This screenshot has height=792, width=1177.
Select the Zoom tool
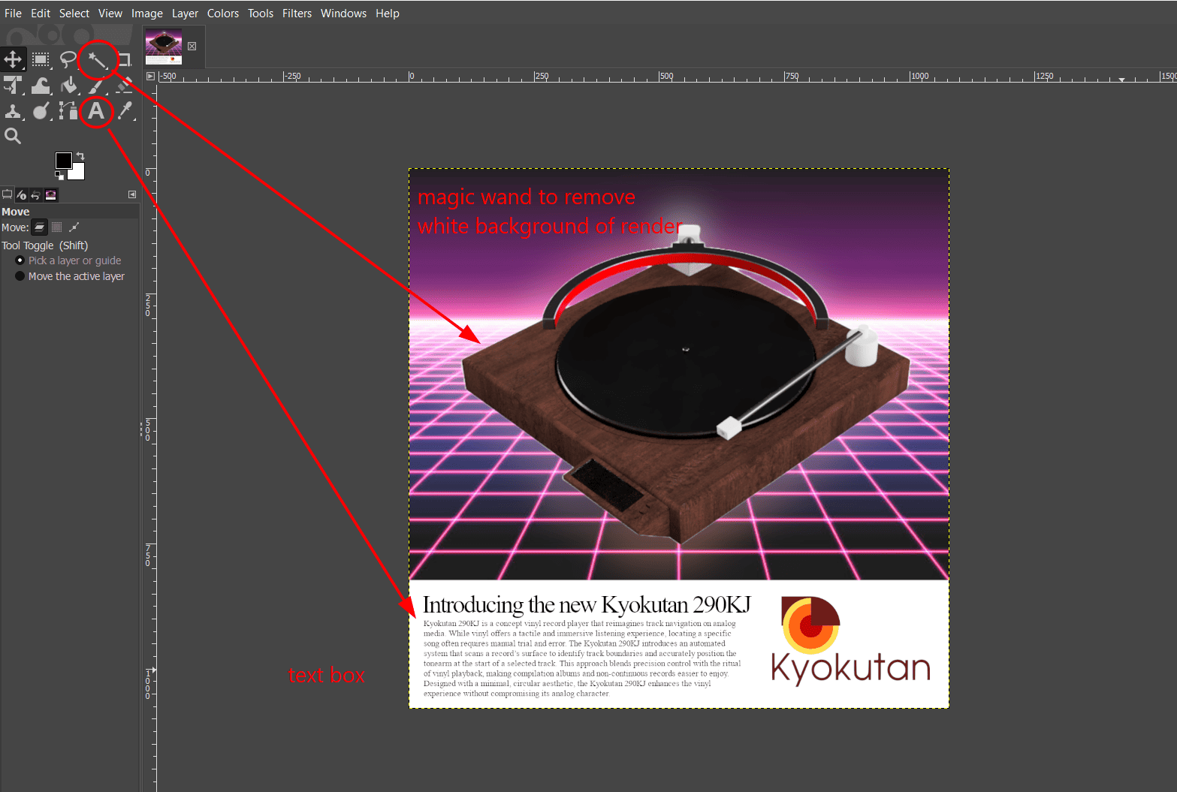click(12, 135)
